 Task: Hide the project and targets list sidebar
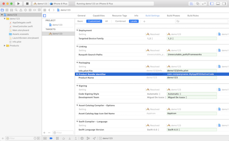[x=44, y=15]
